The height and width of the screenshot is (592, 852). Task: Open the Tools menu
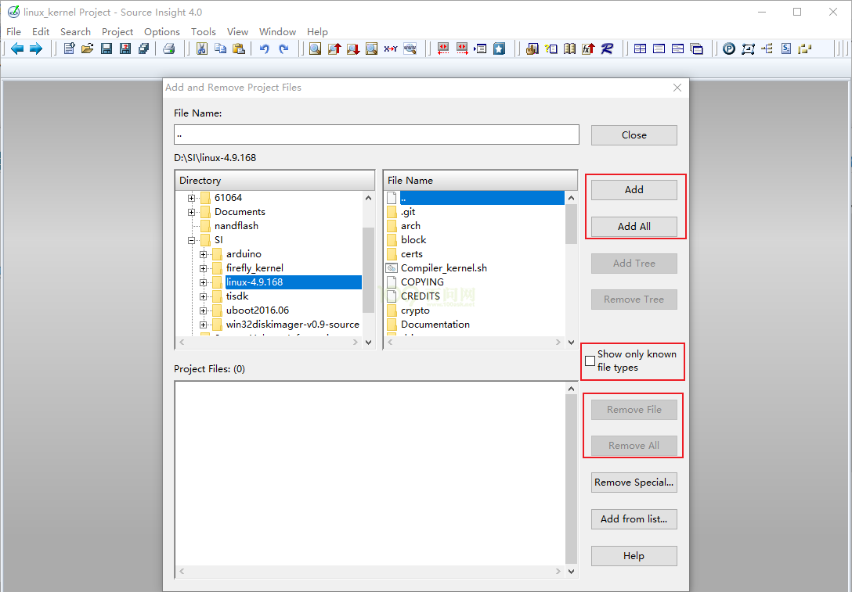click(204, 31)
